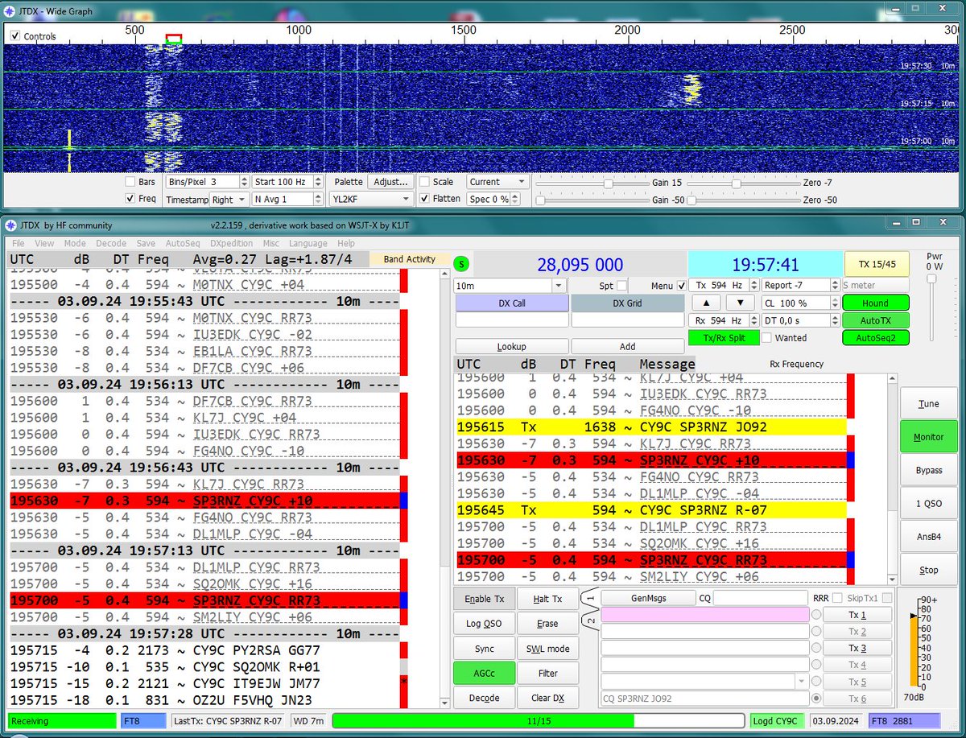Click the Tx/Rx Split button
The height and width of the screenshot is (738, 966).
tap(723, 338)
